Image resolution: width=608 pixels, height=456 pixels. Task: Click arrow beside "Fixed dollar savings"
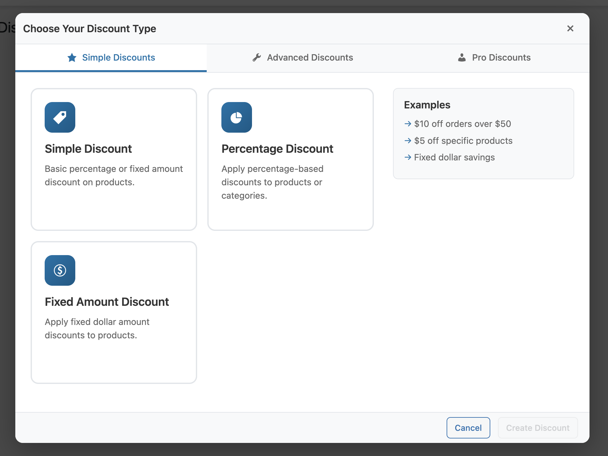point(408,157)
